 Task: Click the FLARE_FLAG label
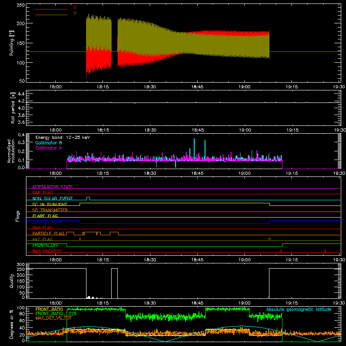click(45, 216)
